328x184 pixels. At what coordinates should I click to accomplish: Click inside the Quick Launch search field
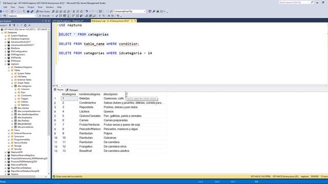tap(295, 2)
